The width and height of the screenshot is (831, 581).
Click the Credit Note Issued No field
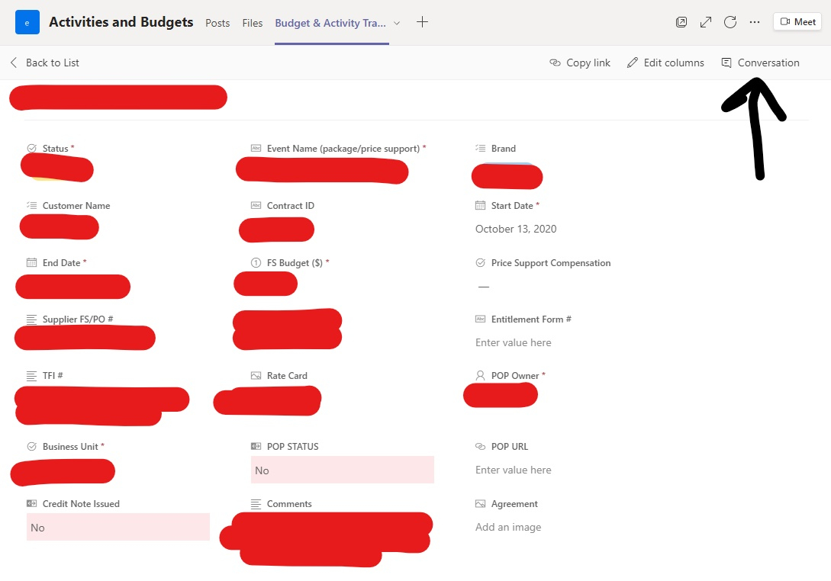point(118,527)
